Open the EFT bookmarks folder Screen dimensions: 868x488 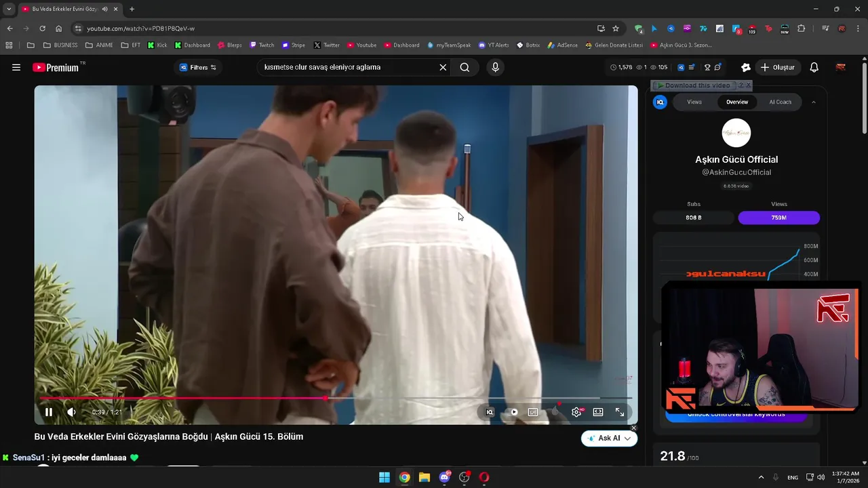(131, 45)
